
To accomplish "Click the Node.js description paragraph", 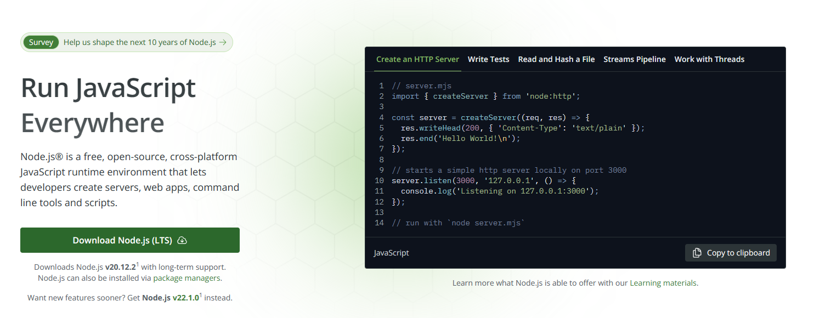I will (130, 180).
